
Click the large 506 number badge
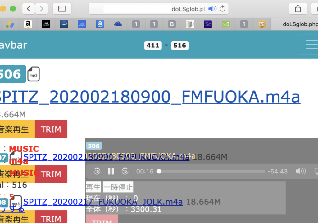(12, 74)
